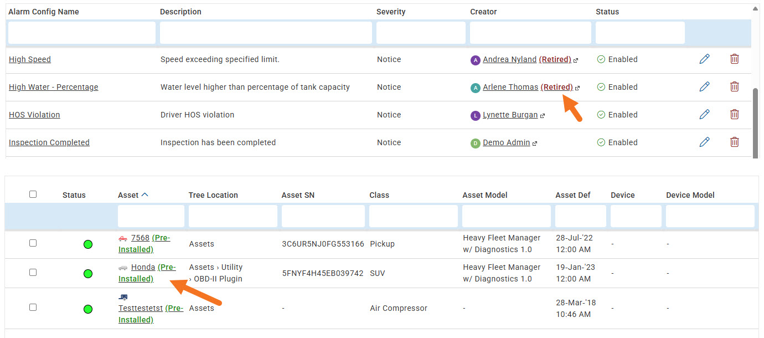Open external link icon beside Lynette Burgan
Viewport: 764px width, 338px height.
[x=543, y=116]
